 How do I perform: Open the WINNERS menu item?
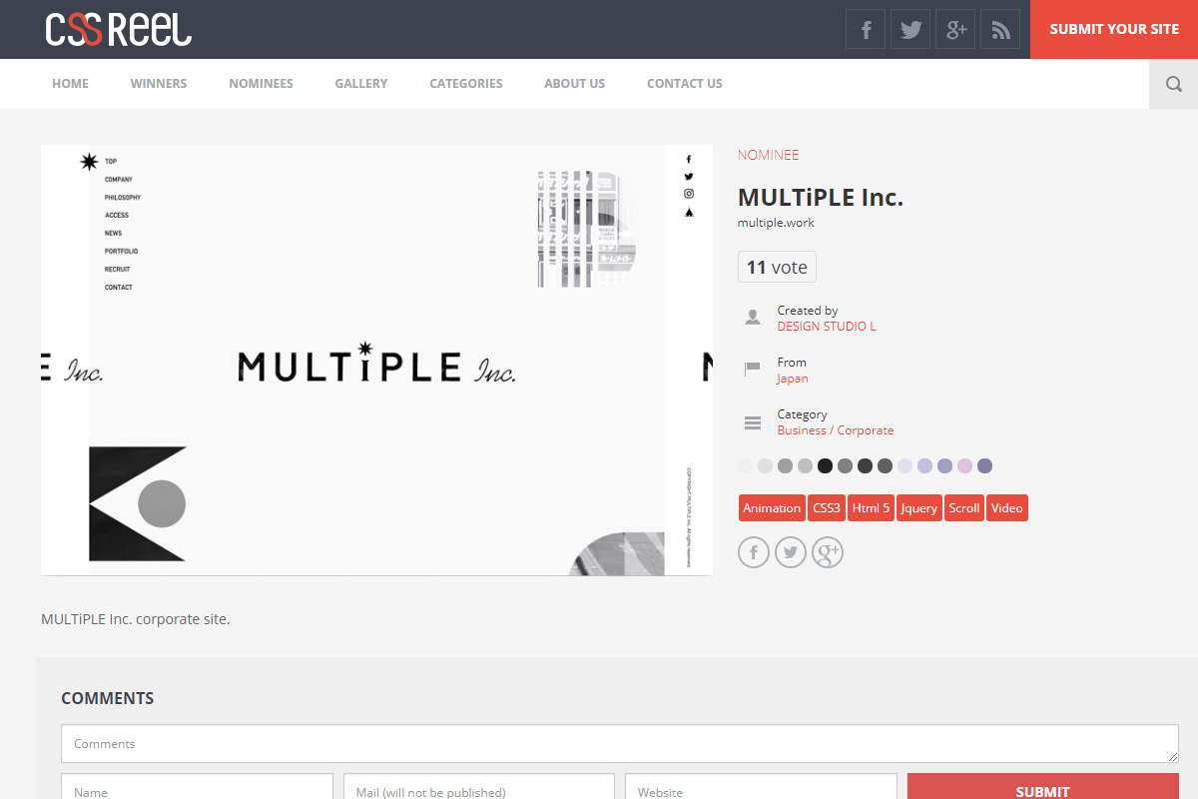[159, 84]
